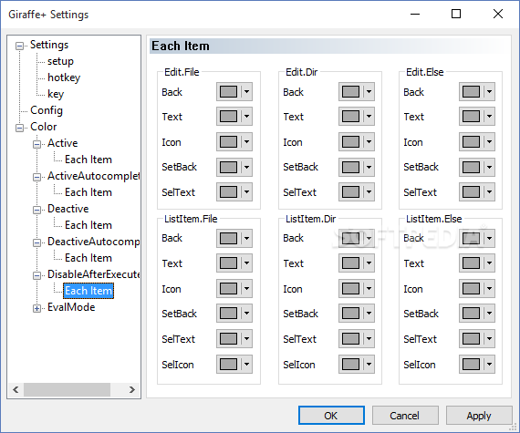Open Edit.Dir SetBack color dropdown arrow
520x433 pixels.
[x=369, y=167]
